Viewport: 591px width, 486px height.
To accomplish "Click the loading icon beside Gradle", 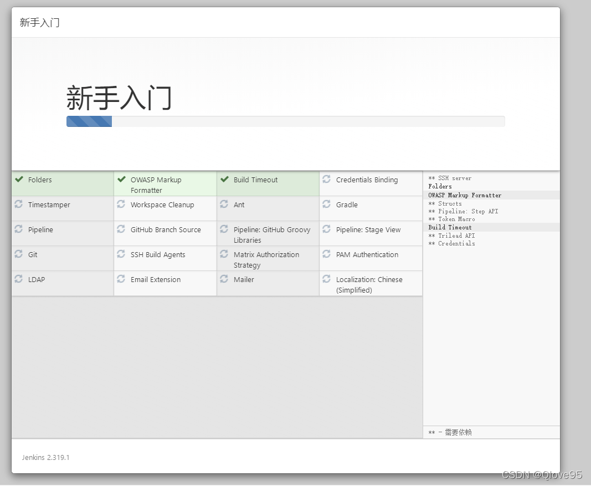I will [326, 204].
